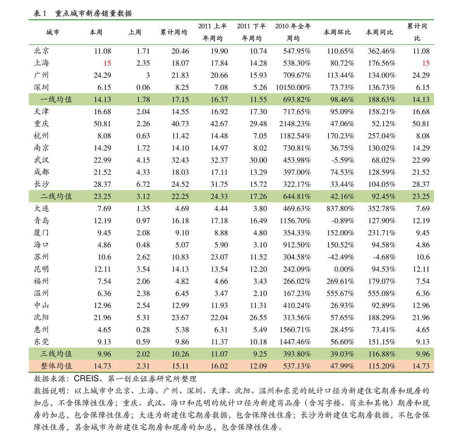Click the 1560.71% cell in the 惠州 row

click(295, 330)
